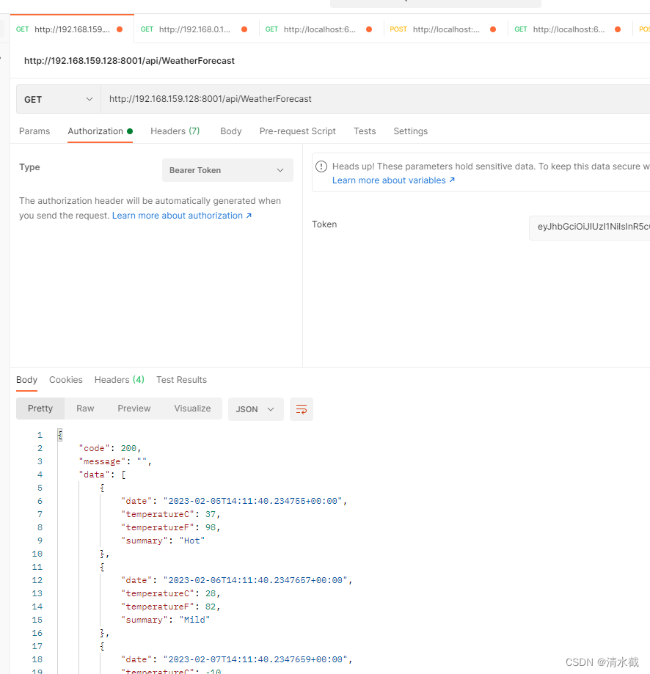The image size is (650, 674).
Task: Open the JSON format dropdown
Action: click(256, 409)
